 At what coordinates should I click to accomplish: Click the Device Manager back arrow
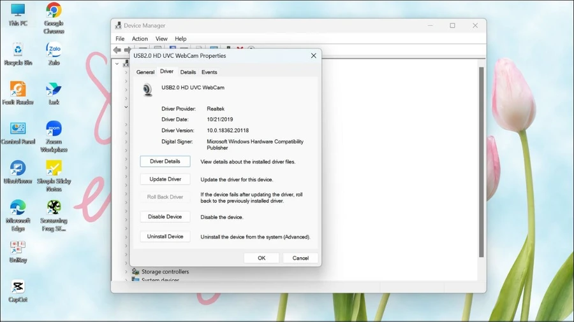(x=117, y=50)
